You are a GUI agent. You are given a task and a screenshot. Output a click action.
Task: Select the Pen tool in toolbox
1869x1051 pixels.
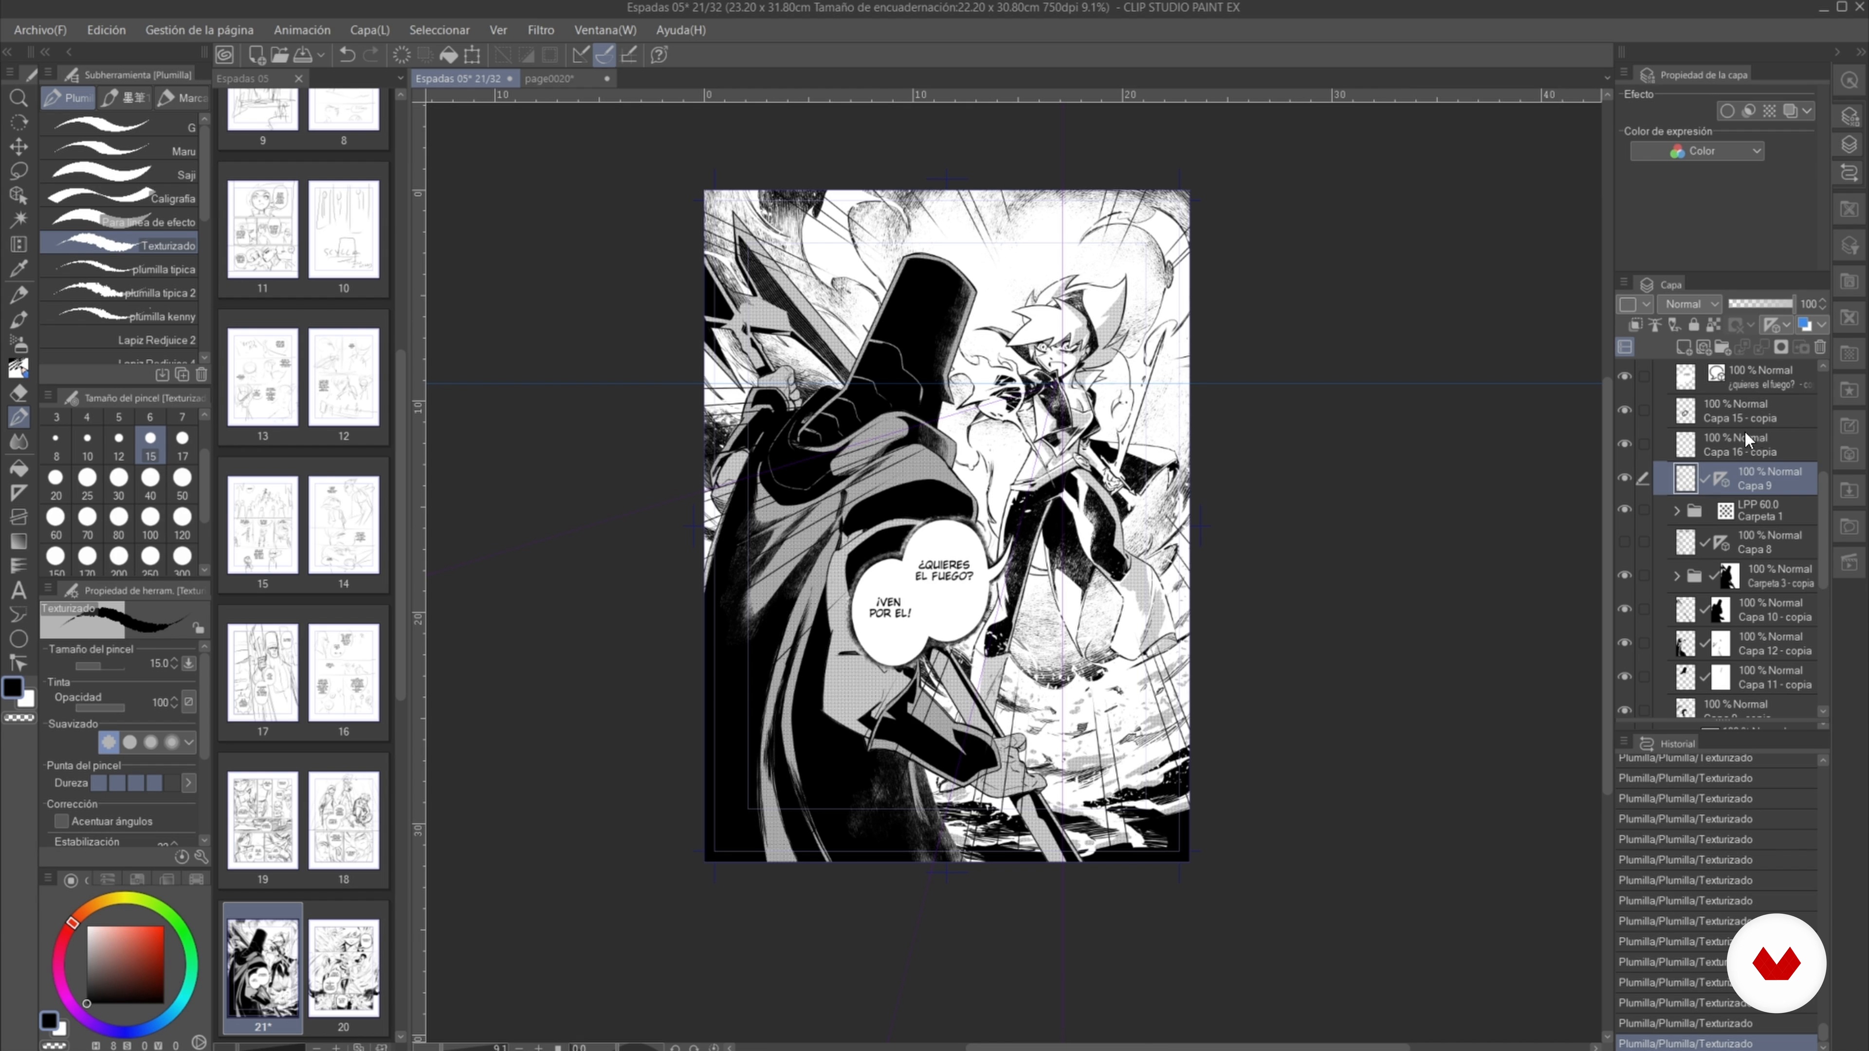(x=19, y=417)
